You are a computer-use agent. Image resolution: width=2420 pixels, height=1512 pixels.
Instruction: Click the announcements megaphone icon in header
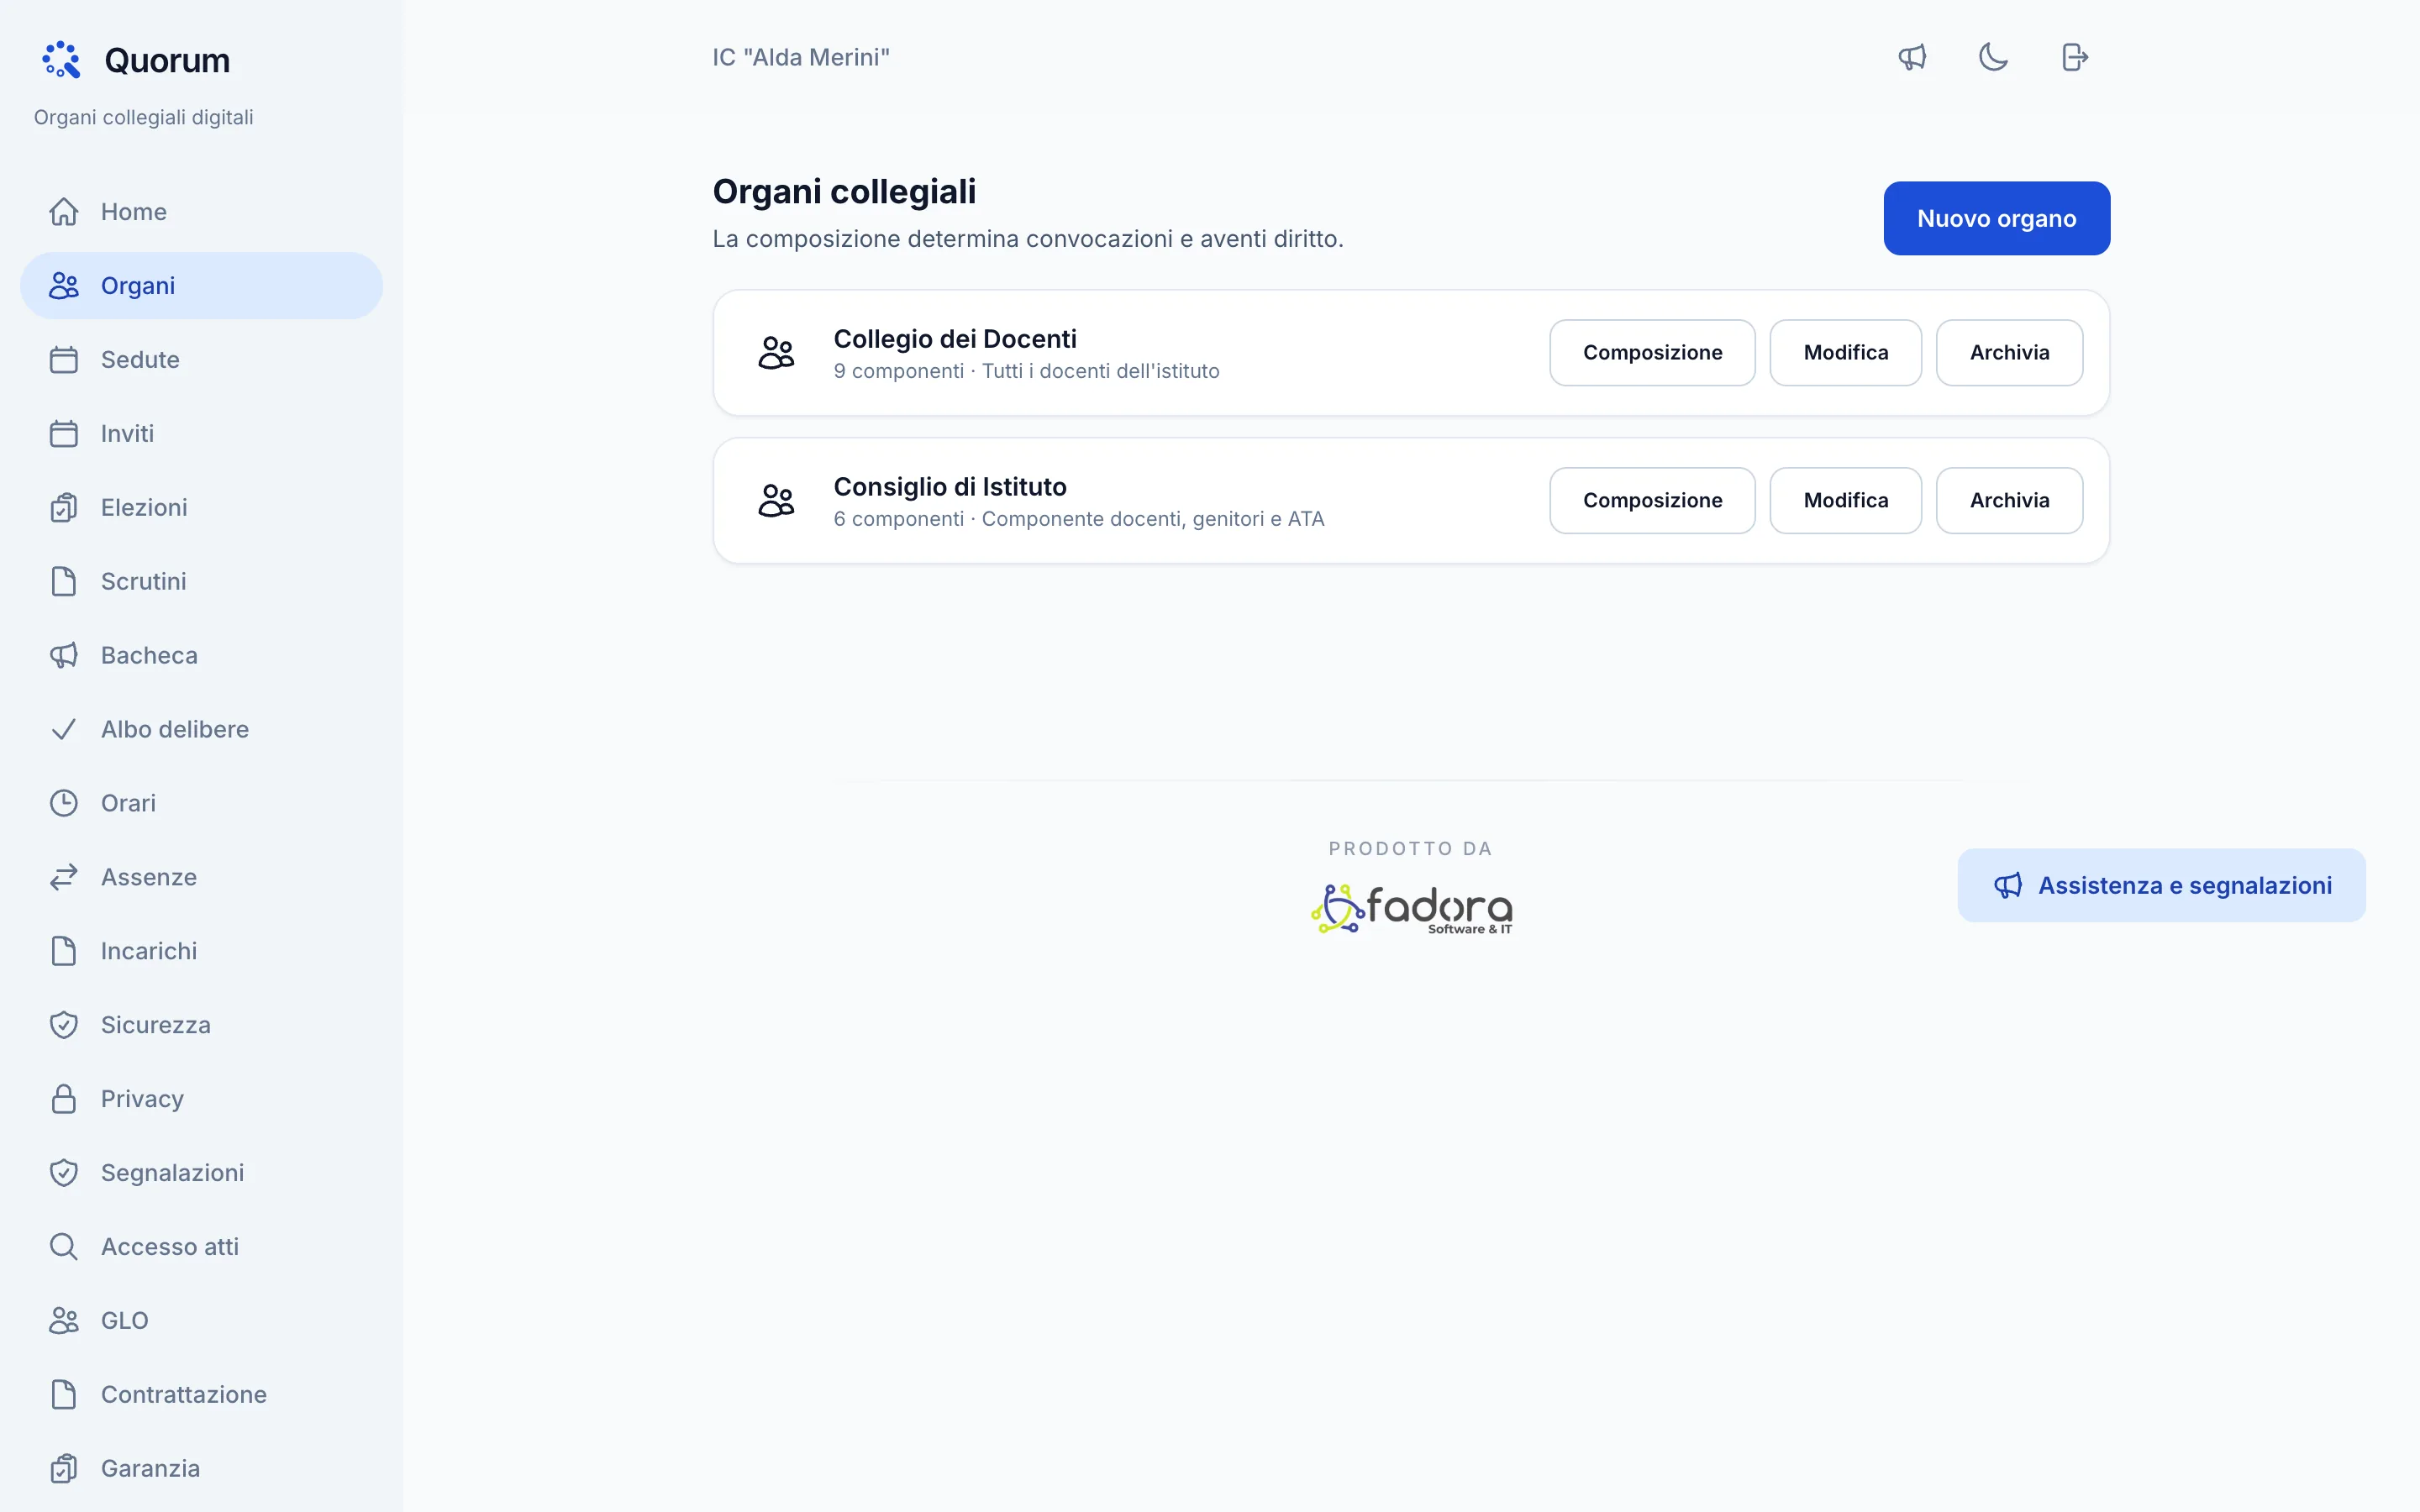pyautogui.click(x=1912, y=57)
